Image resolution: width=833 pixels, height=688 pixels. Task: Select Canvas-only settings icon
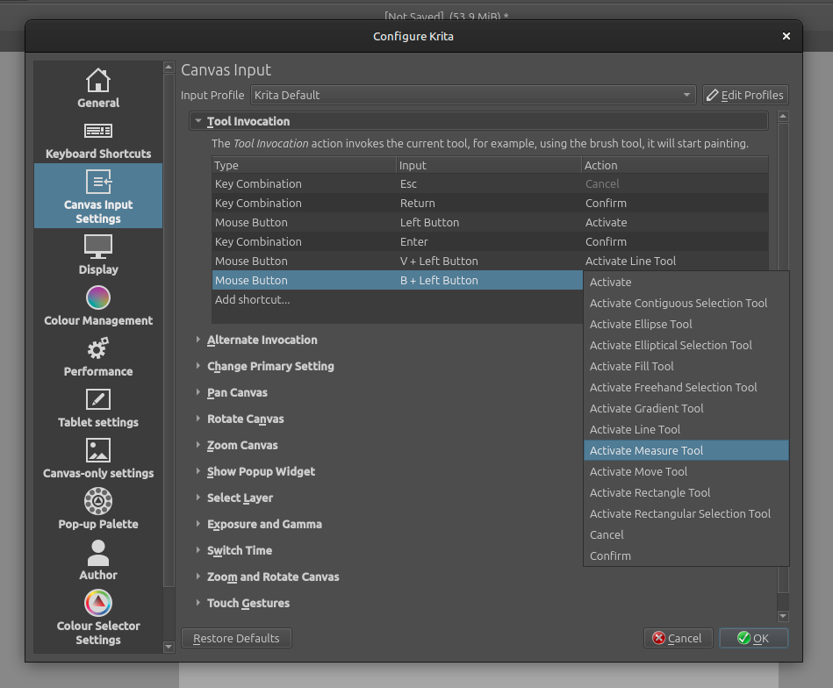(x=97, y=450)
